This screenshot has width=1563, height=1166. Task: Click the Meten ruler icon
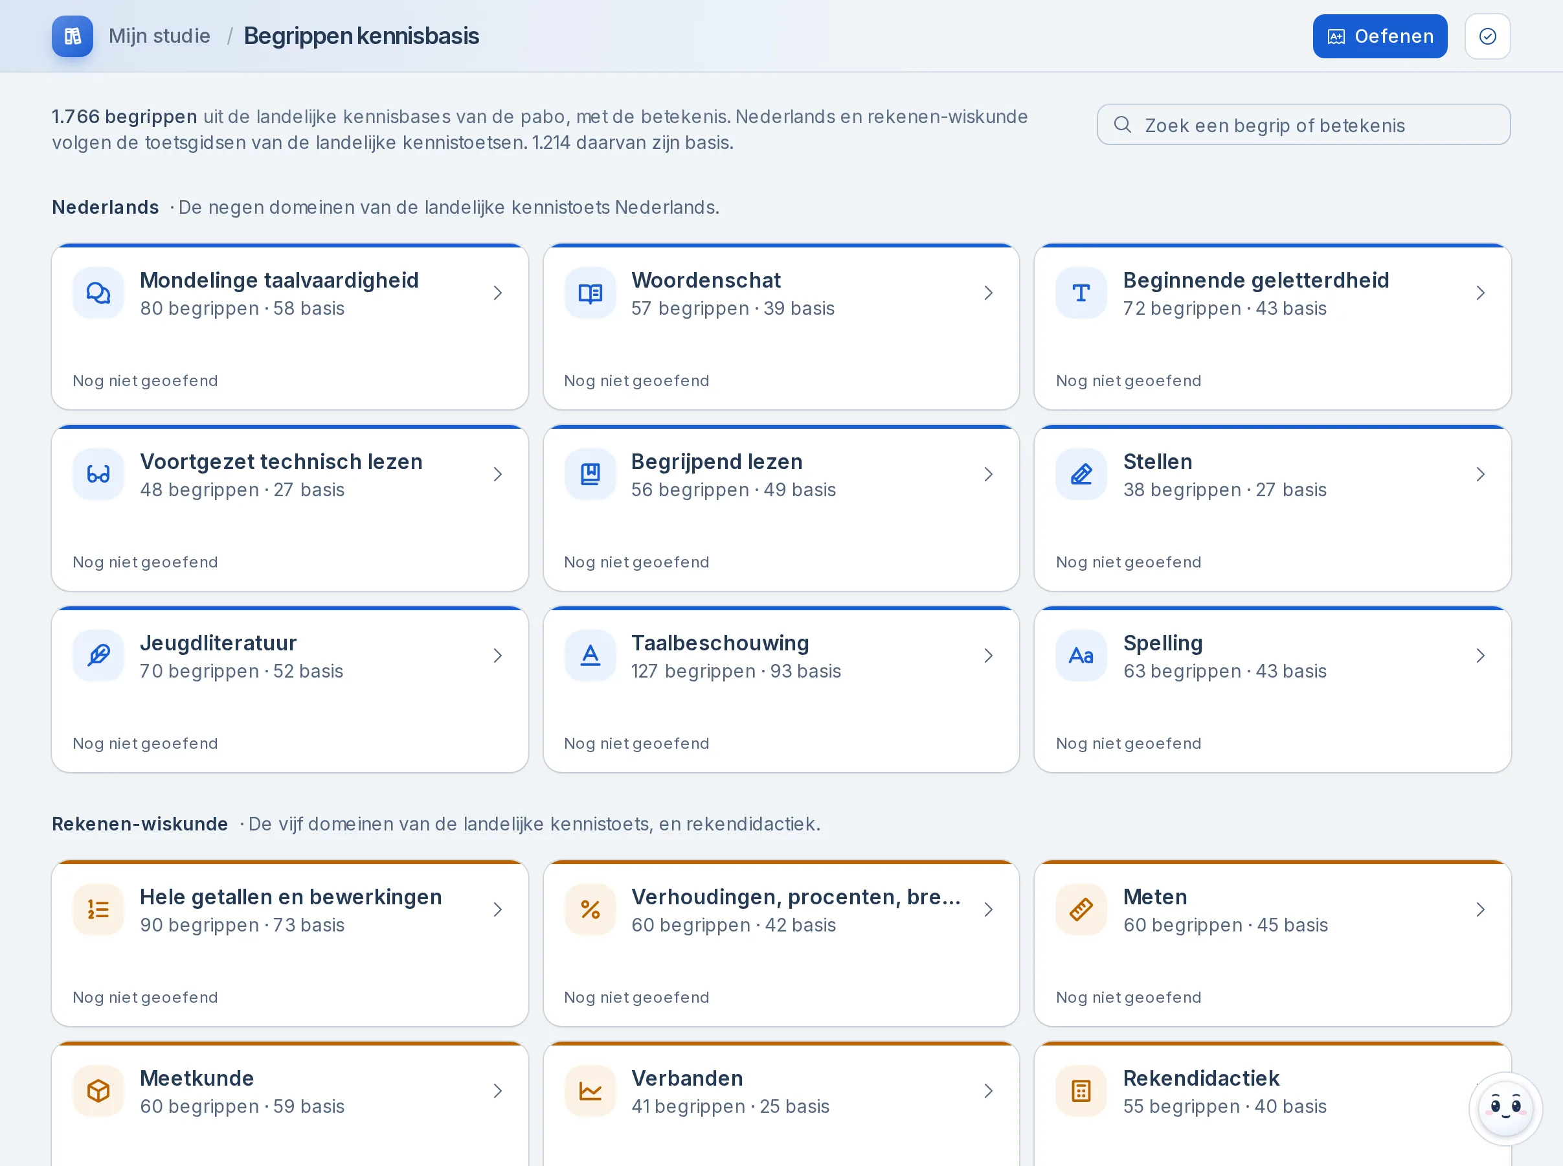(x=1081, y=909)
